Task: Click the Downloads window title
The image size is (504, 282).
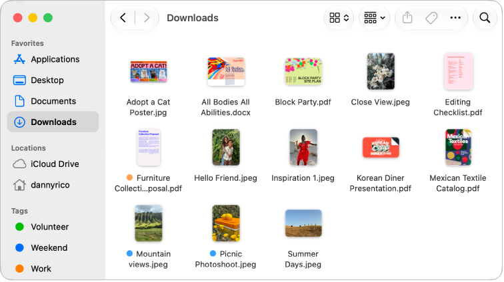Action: click(193, 18)
